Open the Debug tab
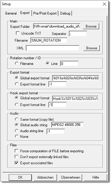Image resolution: width=111 pixels, height=190 pixels. point(65,13)
